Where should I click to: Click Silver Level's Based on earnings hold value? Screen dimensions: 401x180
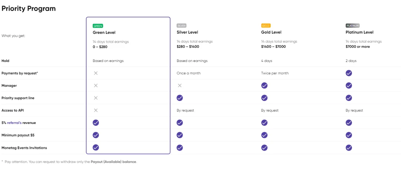pos(192,61)
